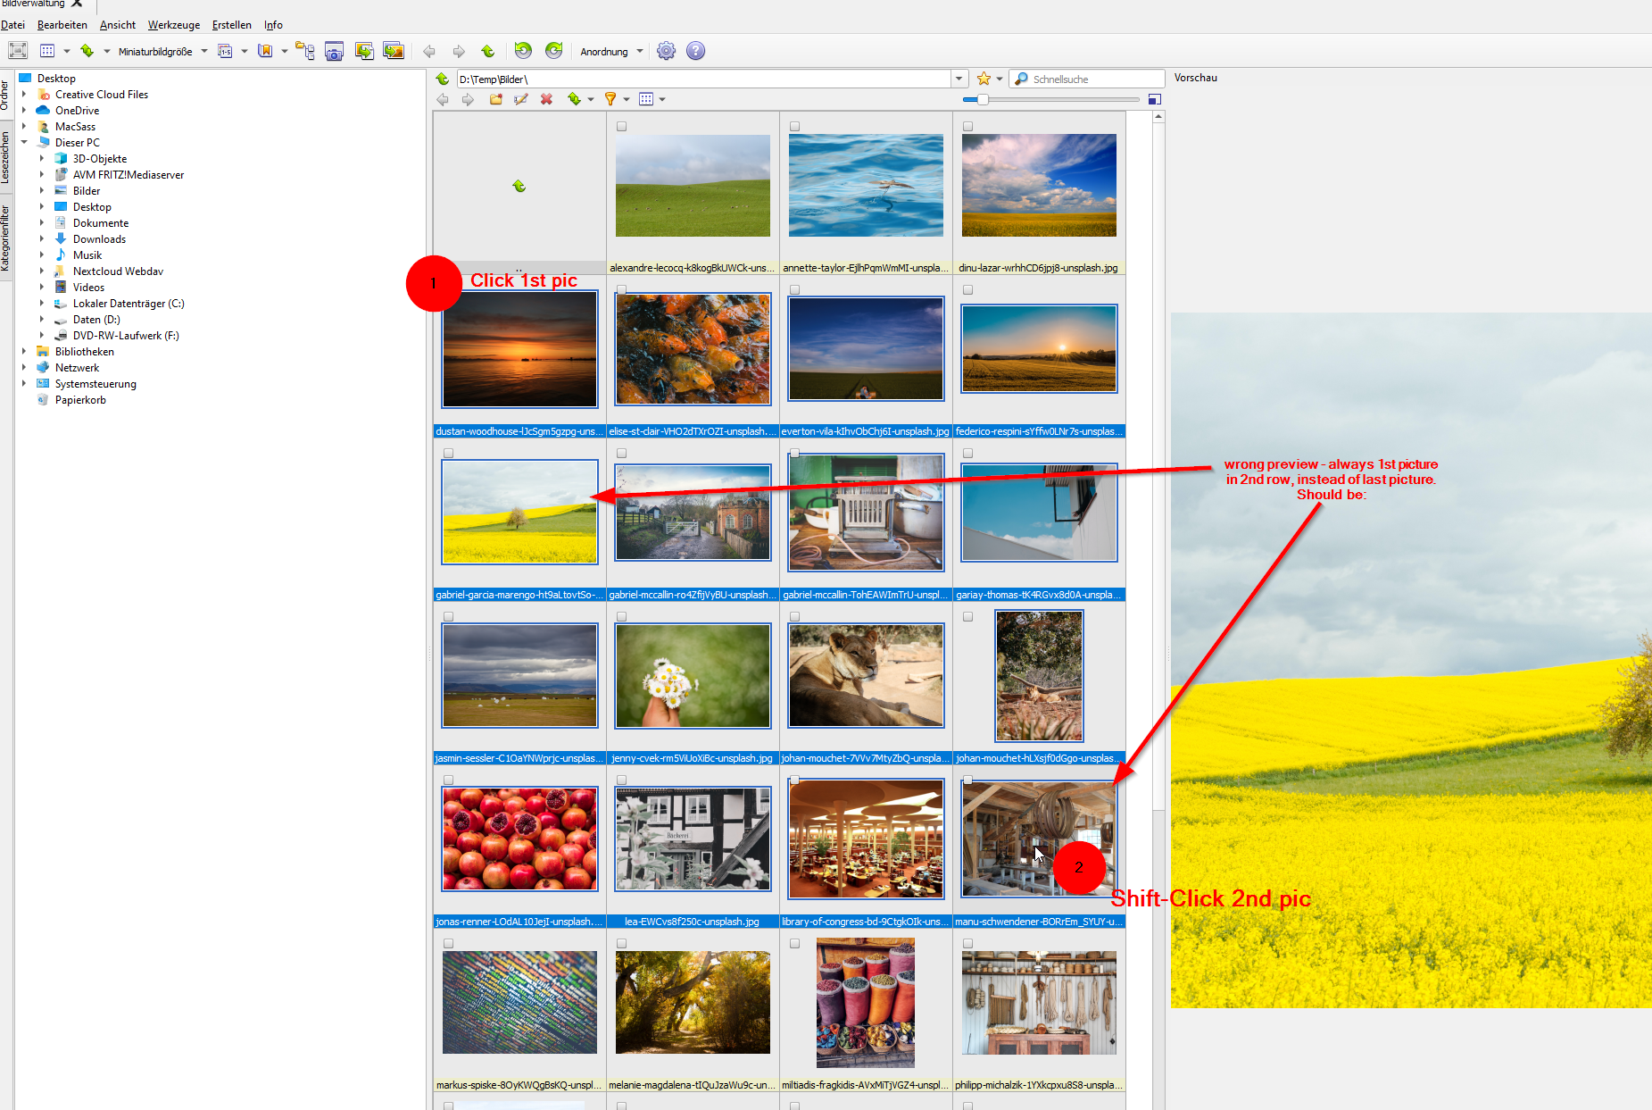Collapse the Dieser PC tree node
This screenshot has width=1652, height=1110.
[x=24, y=142]
